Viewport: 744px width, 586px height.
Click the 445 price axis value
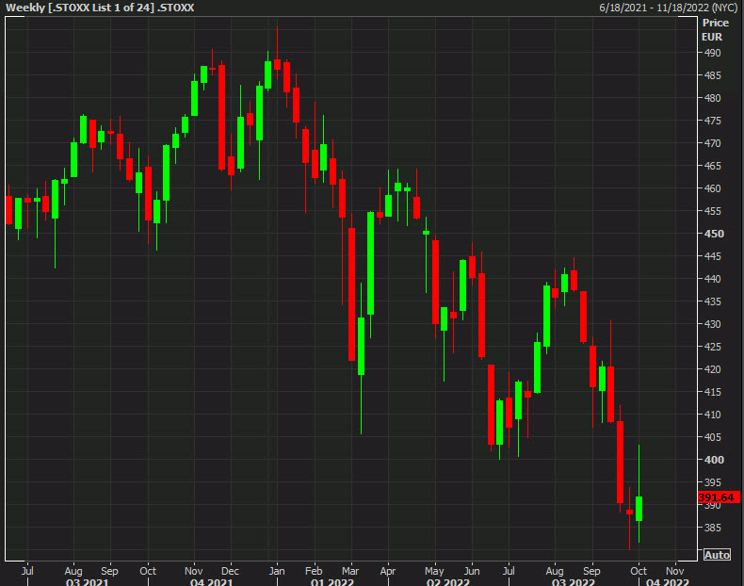(712, 256)
